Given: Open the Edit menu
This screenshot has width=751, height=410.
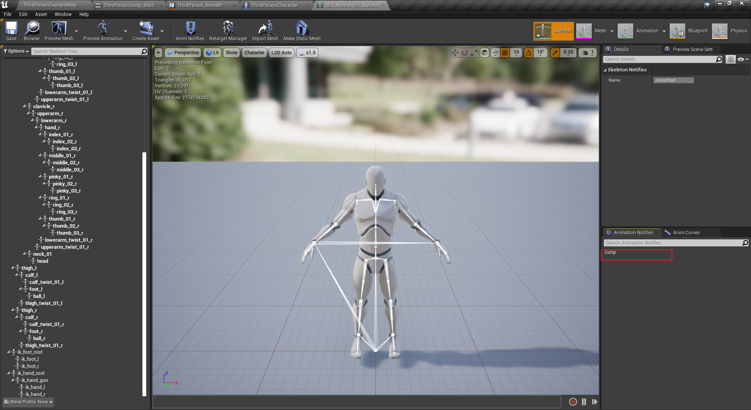Looking at the screenshot, I should click(x=23, y=14).
